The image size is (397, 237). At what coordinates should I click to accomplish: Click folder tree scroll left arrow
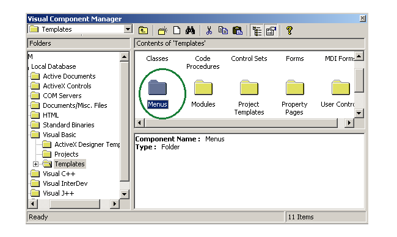[32, 203]
